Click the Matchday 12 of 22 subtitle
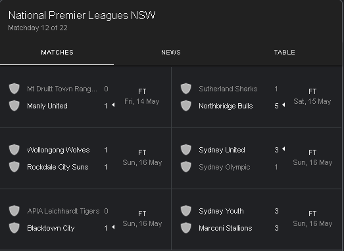The width and height of the screenshot is (344, 251). point(37,28)
